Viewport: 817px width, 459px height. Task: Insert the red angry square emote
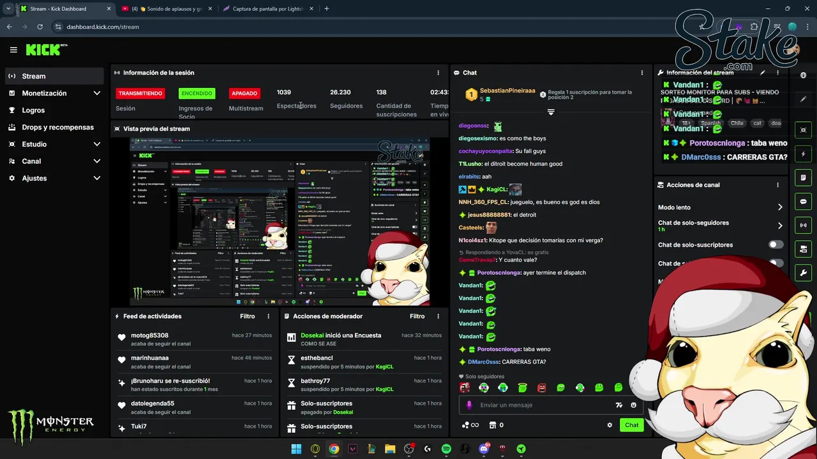(542, 388)
